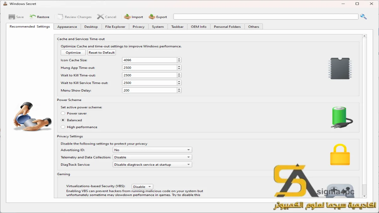
Task: Minimize the Windows Secret window
Action: pyautogui.click(x=344, y=4)
